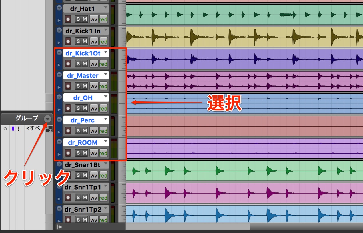Solo the dr_Kick1 In track
This screenshot has width=363, height=233.
coord(78,41)
